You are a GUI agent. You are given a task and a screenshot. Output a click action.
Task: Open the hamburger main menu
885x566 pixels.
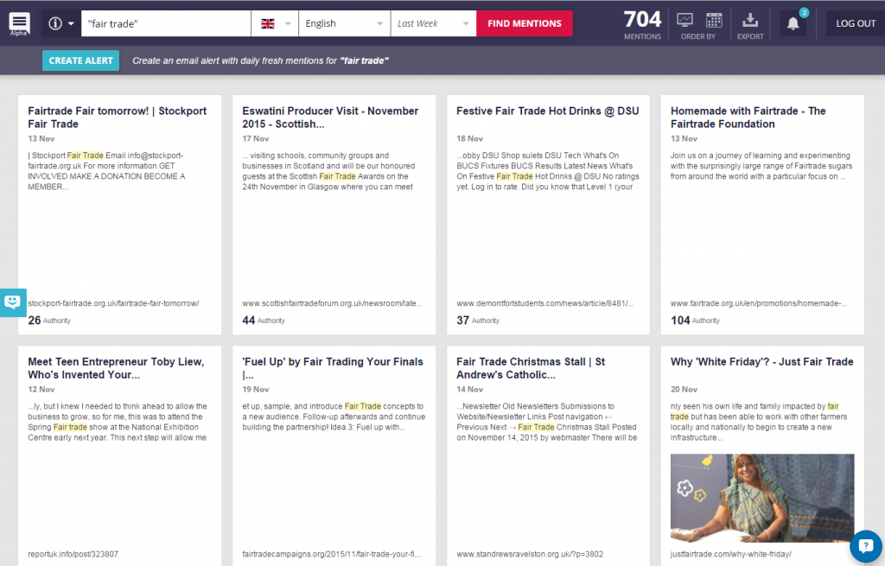tap(19, 22)
